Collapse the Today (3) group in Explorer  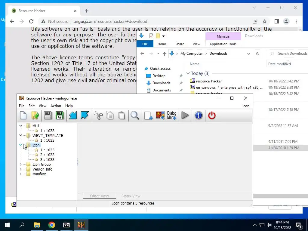point(188,73)
